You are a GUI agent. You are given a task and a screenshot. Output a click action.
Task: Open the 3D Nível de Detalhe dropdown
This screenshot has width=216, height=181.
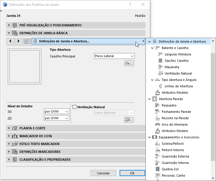[57, 111]
